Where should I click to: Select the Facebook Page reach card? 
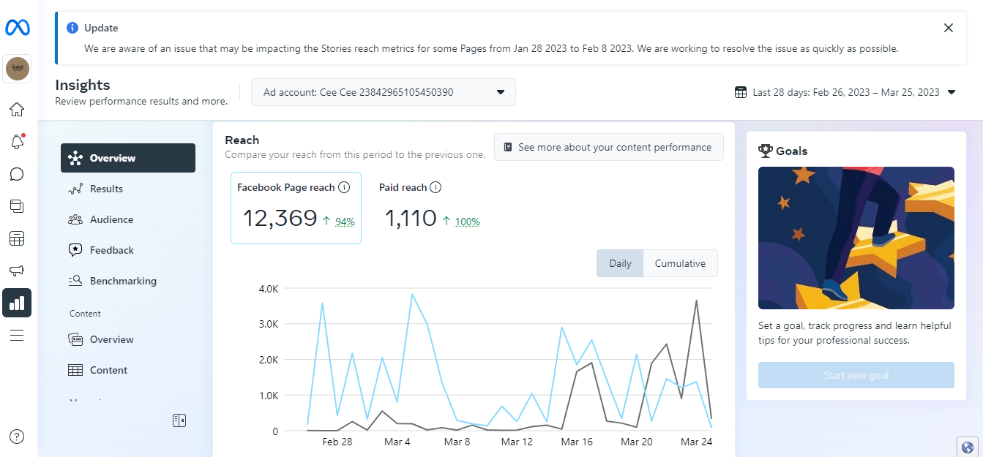[296, 208]
